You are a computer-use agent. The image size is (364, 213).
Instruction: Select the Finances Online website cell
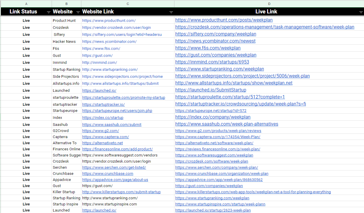coord(66,149)
